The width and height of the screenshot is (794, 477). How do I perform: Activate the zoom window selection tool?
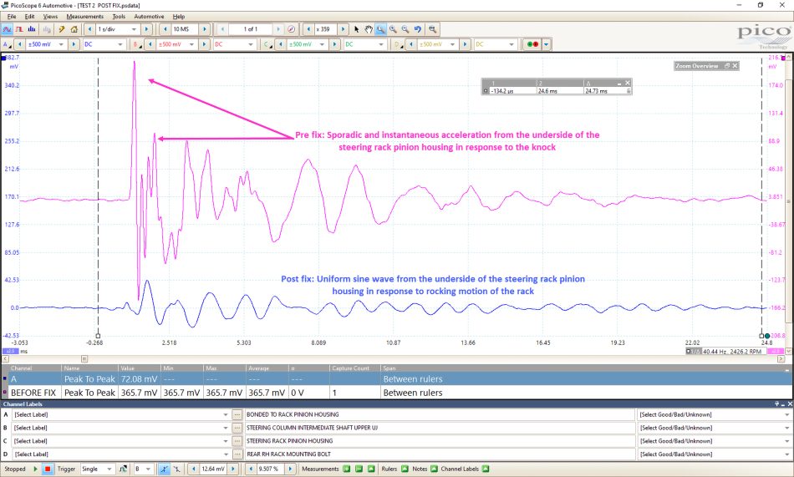[380, 29]
